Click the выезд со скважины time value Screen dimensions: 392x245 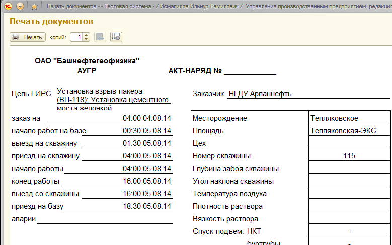pos(147,194)
